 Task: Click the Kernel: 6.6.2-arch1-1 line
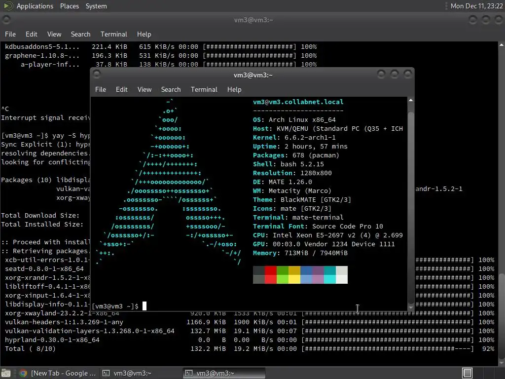[x=294, y=137]
